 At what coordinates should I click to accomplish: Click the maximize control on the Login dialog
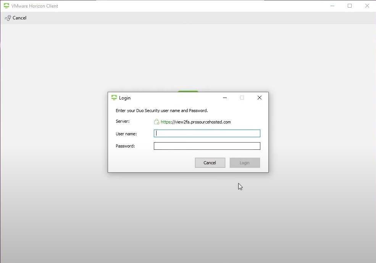click(x=242, y=98)
